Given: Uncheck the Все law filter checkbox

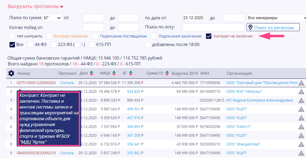Looking at the screenshot, I should click(12, 45).
